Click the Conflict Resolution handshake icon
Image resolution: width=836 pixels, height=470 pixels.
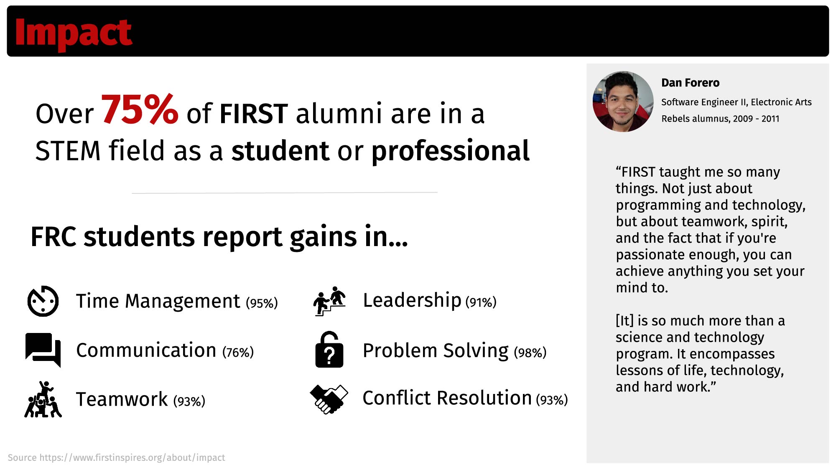pos(329,399)
